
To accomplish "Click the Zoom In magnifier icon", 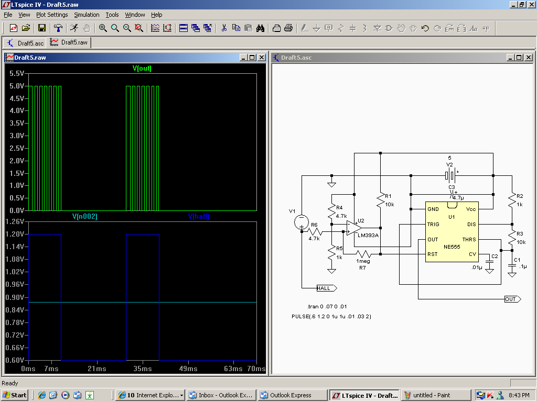I will tap(103, 28).
